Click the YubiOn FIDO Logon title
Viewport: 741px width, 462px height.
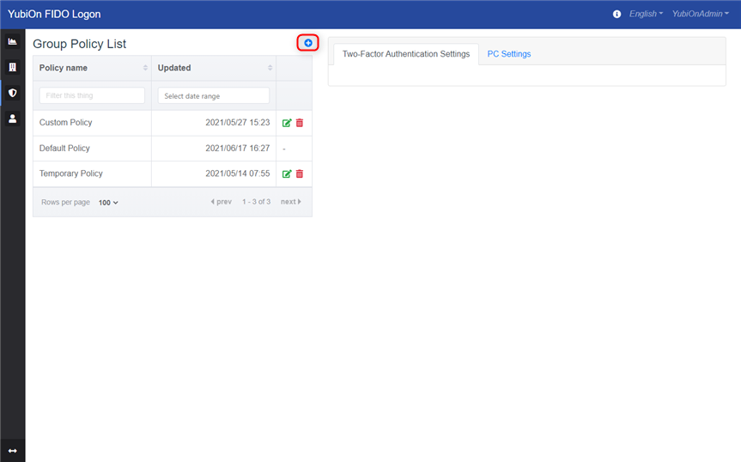54,15
